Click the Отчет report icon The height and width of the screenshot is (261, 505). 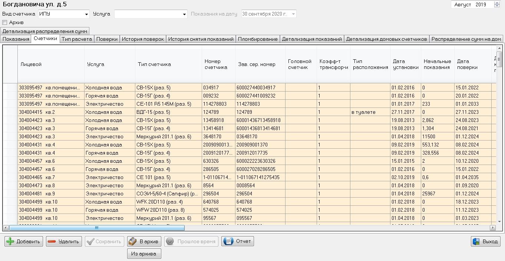point(228,241)
